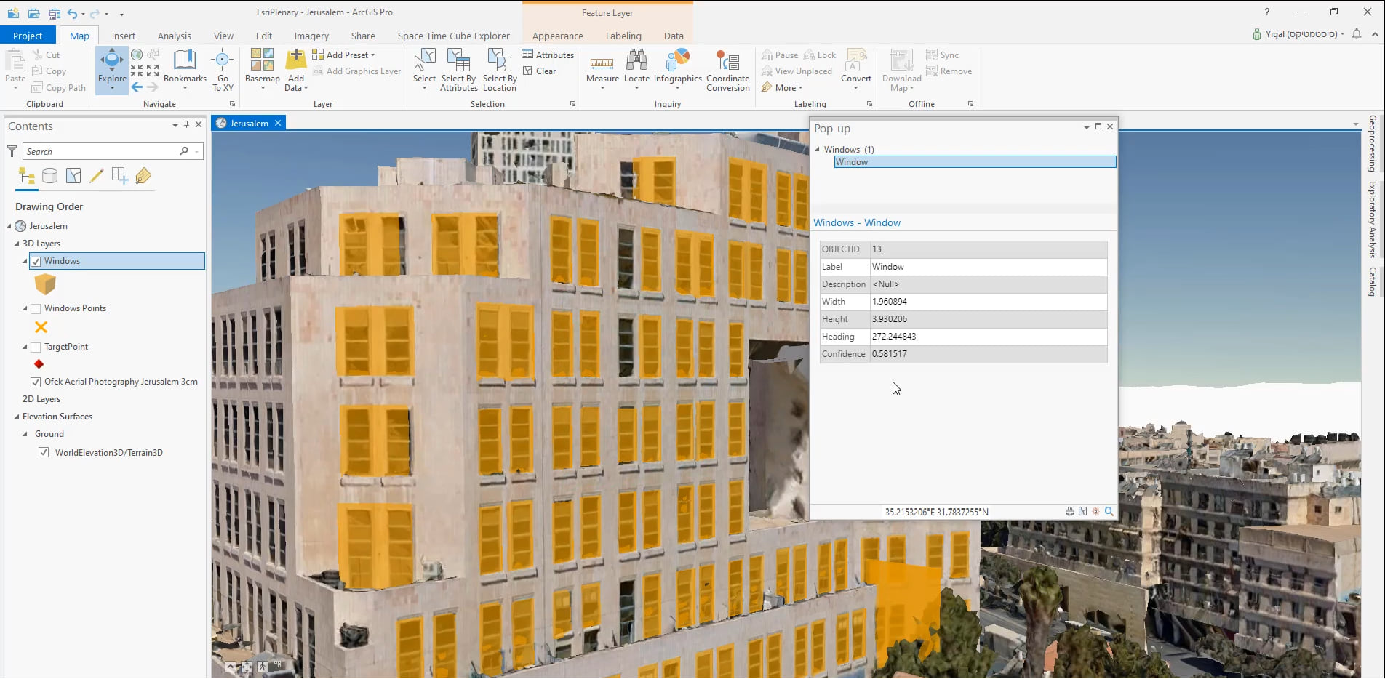This screenshot has height=679, width=1385.
Task: Click Clear in the Selection group
Action: pos(544,71)
